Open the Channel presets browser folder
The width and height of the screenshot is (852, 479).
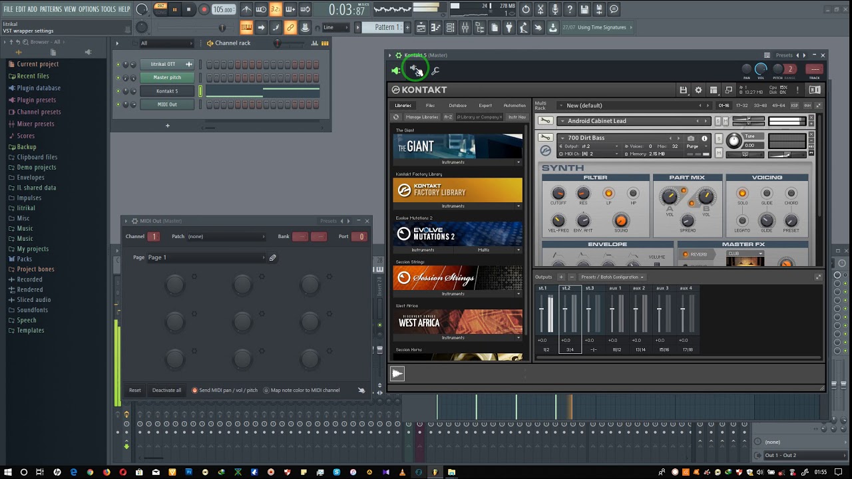[x=39, y=112]
